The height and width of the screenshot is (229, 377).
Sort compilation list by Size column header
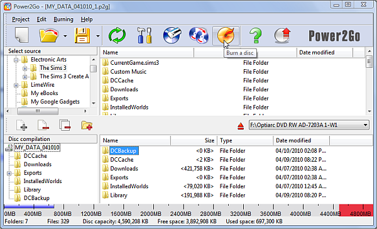(x=194, y=140)
